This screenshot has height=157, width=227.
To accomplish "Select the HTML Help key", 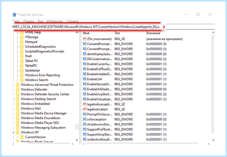I will click(33, 32).
